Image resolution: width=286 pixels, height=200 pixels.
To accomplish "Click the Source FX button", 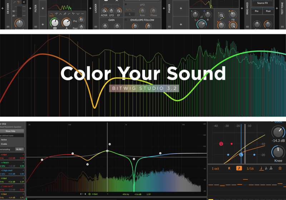I will click(x=262, y=3).
